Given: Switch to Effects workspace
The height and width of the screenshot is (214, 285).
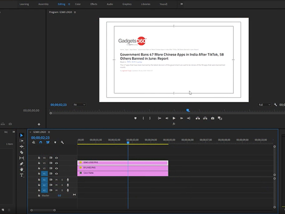Looking at the screenshot, I should [x=94, y=4].
